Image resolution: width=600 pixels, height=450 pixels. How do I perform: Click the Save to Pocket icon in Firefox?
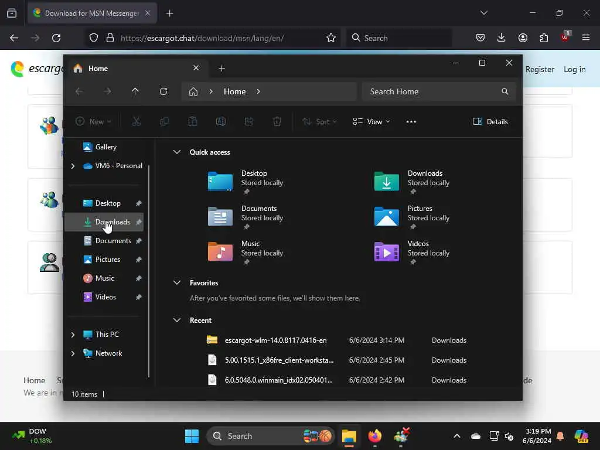coord(480,37)
